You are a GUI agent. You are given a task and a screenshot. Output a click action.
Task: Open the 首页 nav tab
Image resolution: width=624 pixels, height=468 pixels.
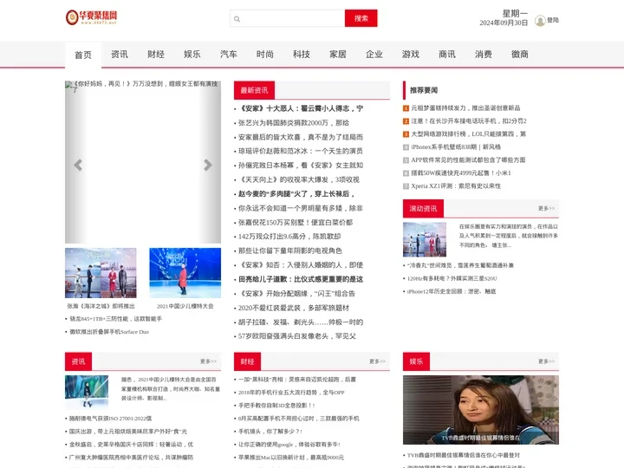[83, 55]
